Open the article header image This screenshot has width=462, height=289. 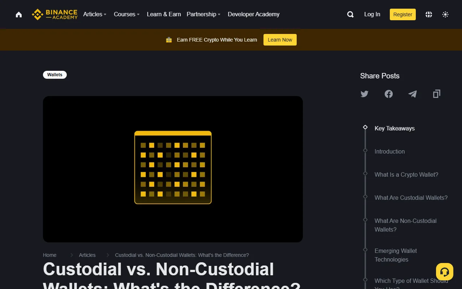click(173, 169)
